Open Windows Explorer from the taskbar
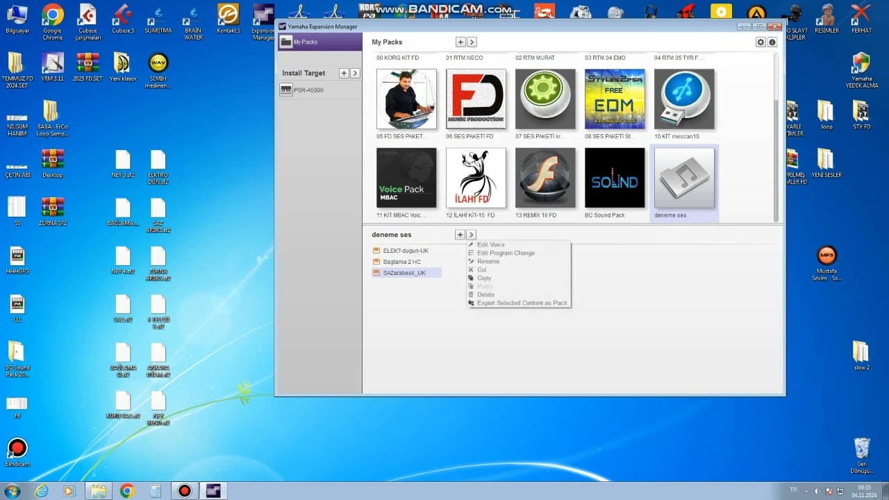The width and height of the screenshot is (889, 500). [x=98, y=491]
